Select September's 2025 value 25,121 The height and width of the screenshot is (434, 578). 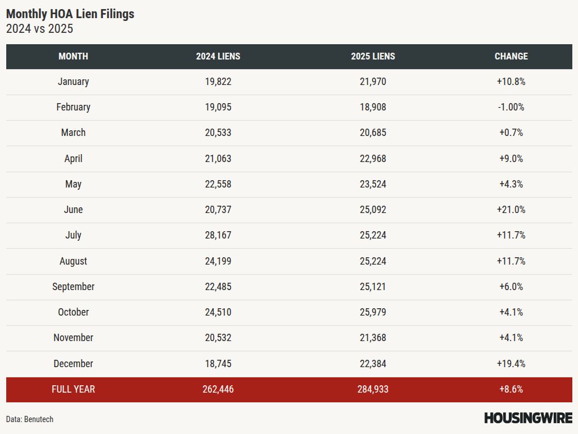point(373,287)
